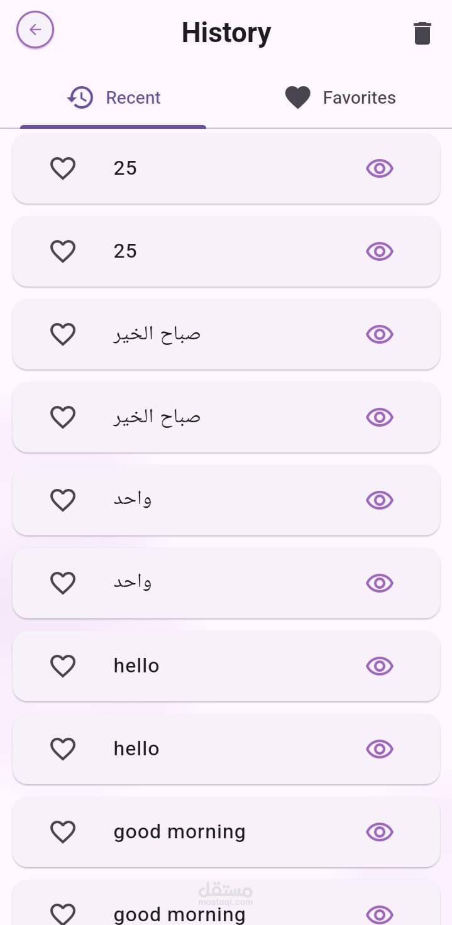Go back using the arrow button
Image resolution: width=452 pixels, height=925 pixels.
pyautogui.click(x=35, y=30)
